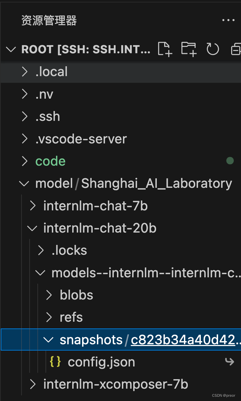Create a new file in the explorer
The height and width of the screenshot is (401, 241).
click(165, 49)
